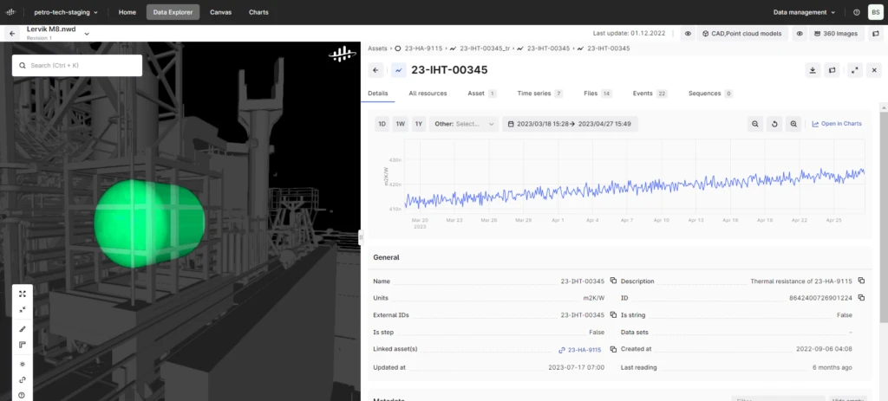Image resolution: width=888 pixels, height=401 pixels.
Task: Copy the ID value with copy icon
Action: [863, 298]
